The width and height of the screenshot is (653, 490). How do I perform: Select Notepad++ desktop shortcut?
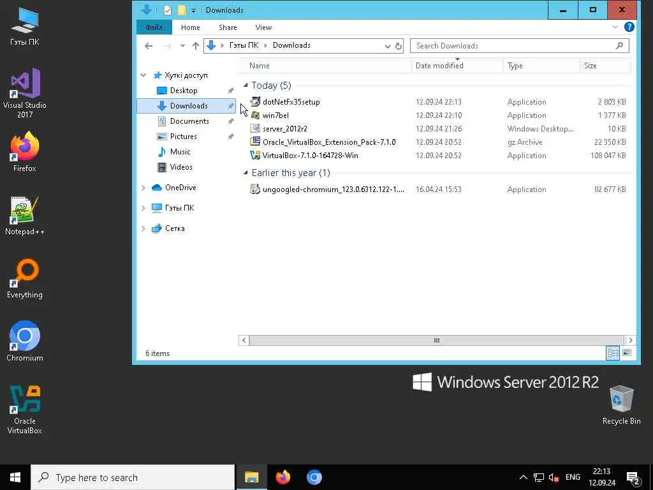tap(25, 215)
